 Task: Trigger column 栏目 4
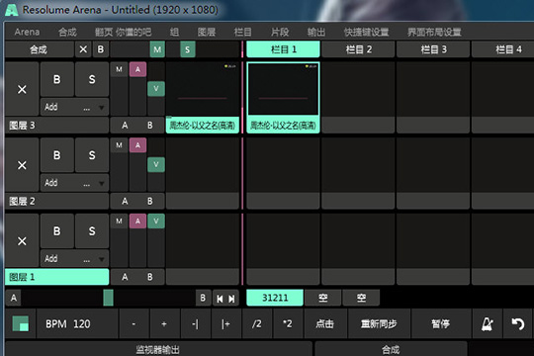(503, 49)
